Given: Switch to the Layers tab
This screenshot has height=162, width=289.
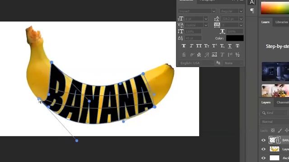Looking at the screenshot, I should pos(266,102).
